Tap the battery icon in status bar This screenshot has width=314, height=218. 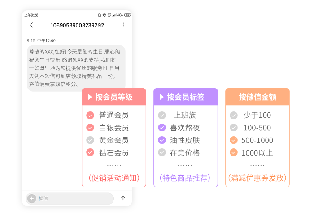[128, 15]
